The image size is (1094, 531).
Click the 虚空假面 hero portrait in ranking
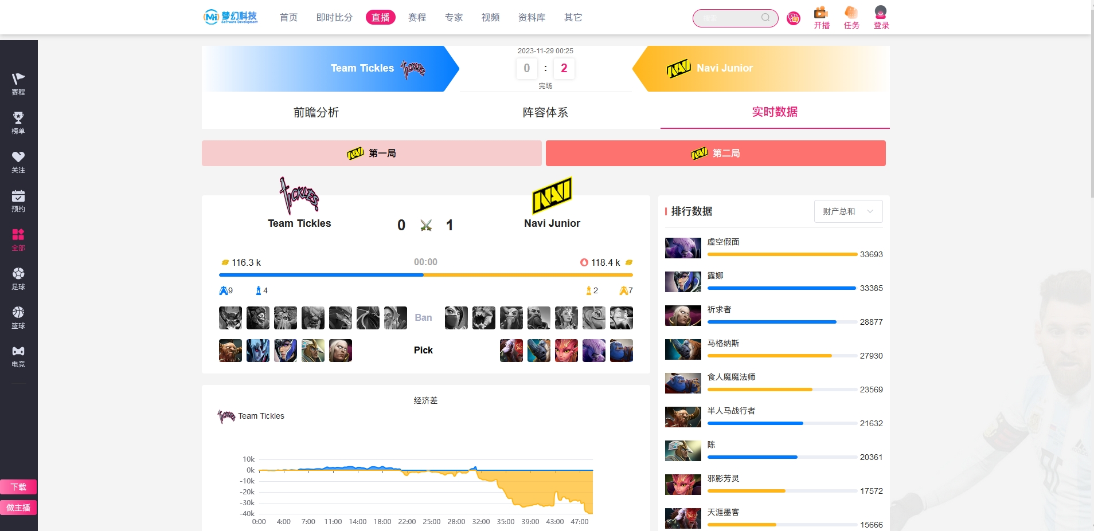pos(683,248)
